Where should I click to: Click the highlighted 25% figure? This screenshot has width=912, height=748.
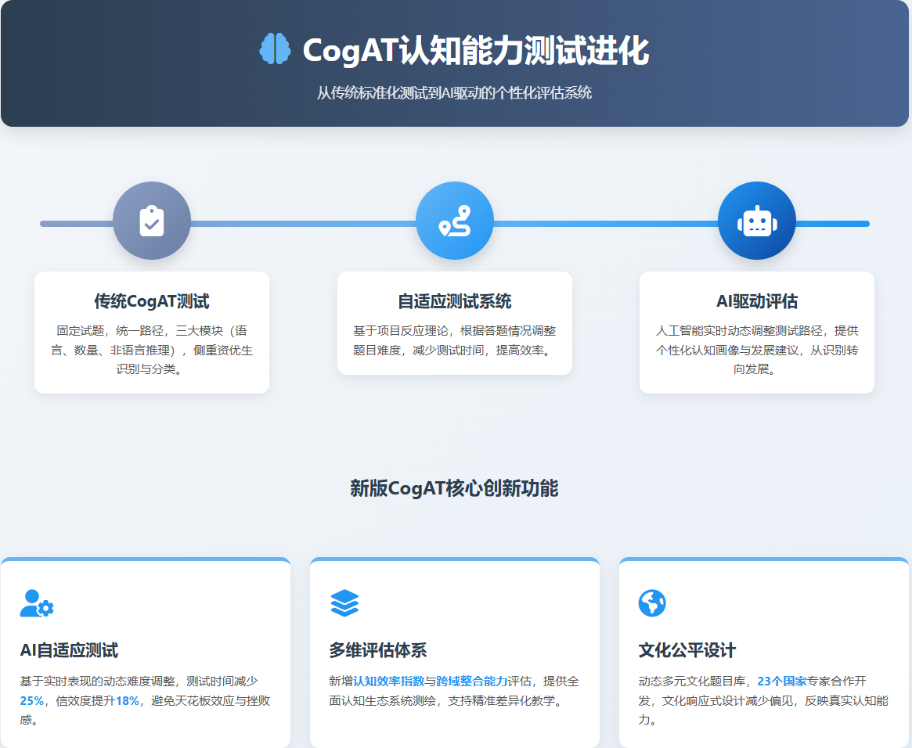tap(32, 700)
